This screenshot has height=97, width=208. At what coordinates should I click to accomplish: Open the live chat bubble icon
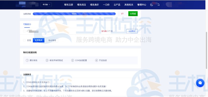[200, 83]
